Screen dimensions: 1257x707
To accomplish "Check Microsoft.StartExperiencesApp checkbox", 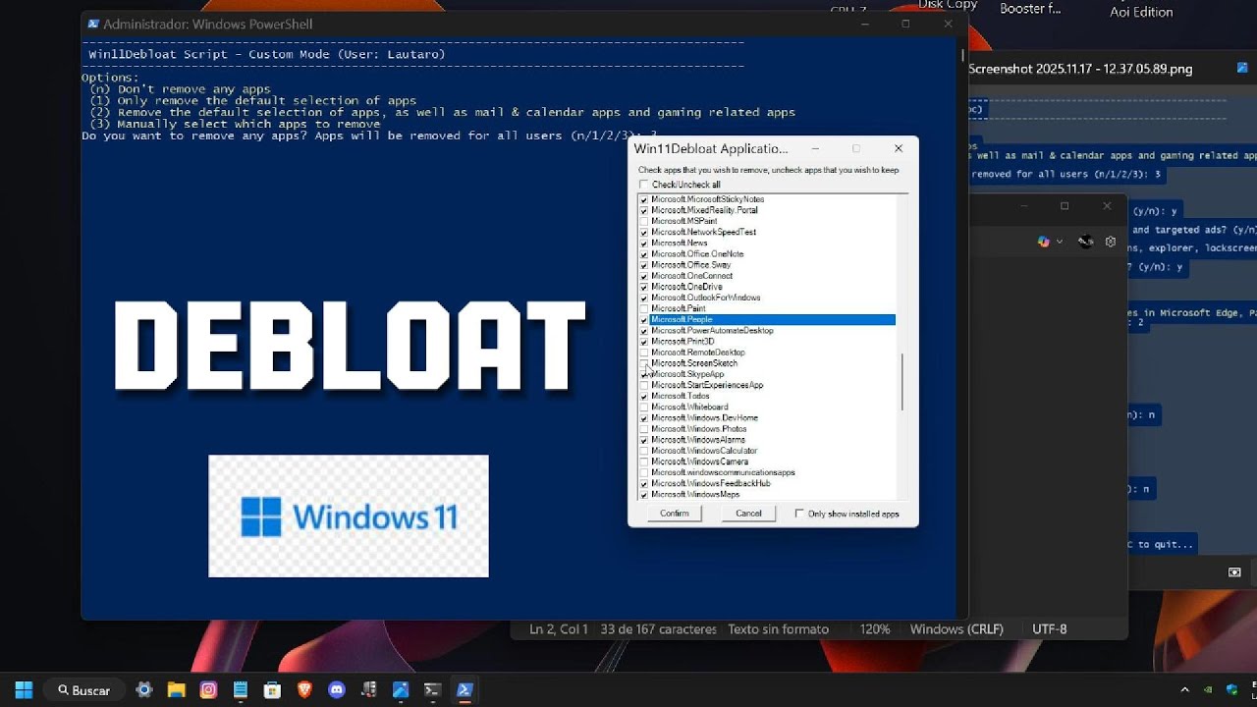I will click(x=644, y=385).
